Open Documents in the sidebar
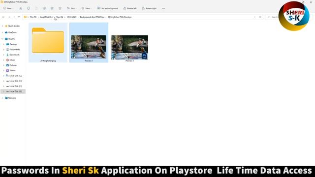The image size is (315, 177). (14, 49)
